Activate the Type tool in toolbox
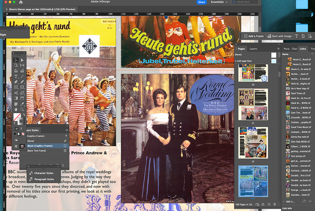 (16, 76)
